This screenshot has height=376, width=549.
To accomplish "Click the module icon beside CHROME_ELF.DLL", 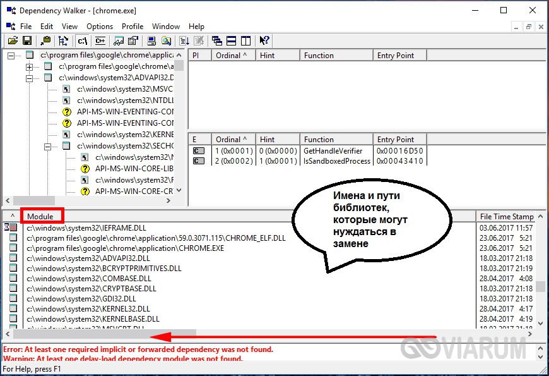I will point(13,238).
